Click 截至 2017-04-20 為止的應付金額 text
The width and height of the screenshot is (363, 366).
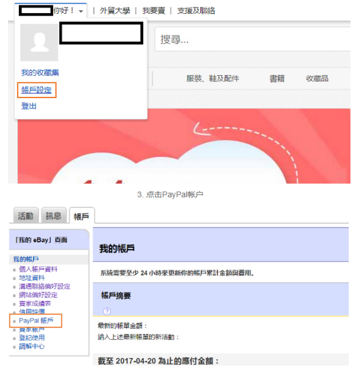[158, 361]
